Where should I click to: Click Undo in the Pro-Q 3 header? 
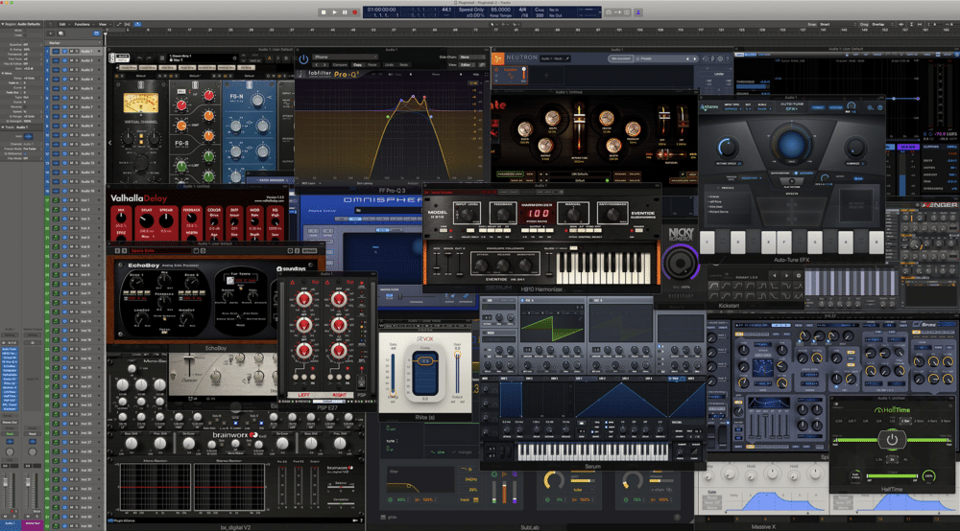point(390,64)
